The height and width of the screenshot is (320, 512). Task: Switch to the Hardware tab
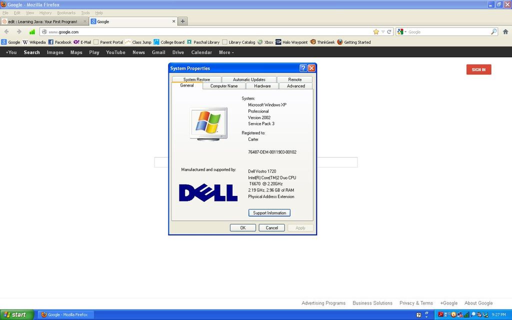coord(262,86)
